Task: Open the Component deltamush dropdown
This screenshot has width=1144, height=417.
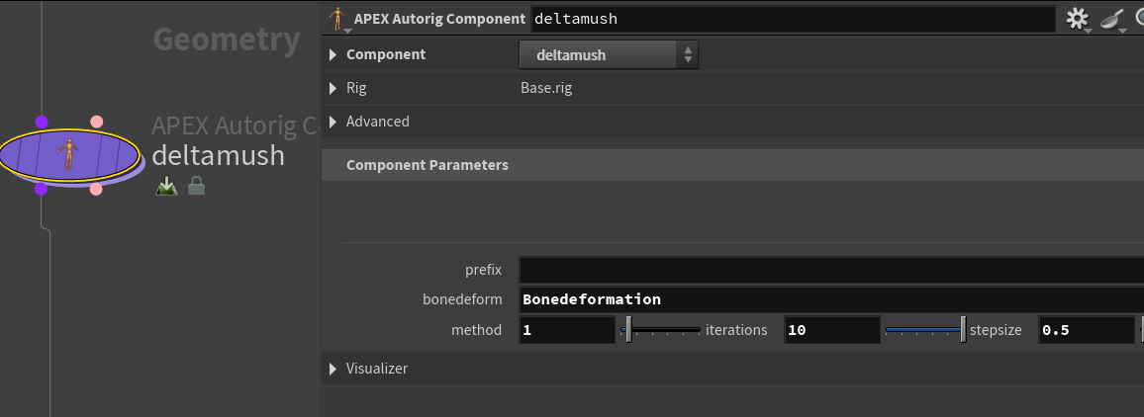Action: [609, 54]
